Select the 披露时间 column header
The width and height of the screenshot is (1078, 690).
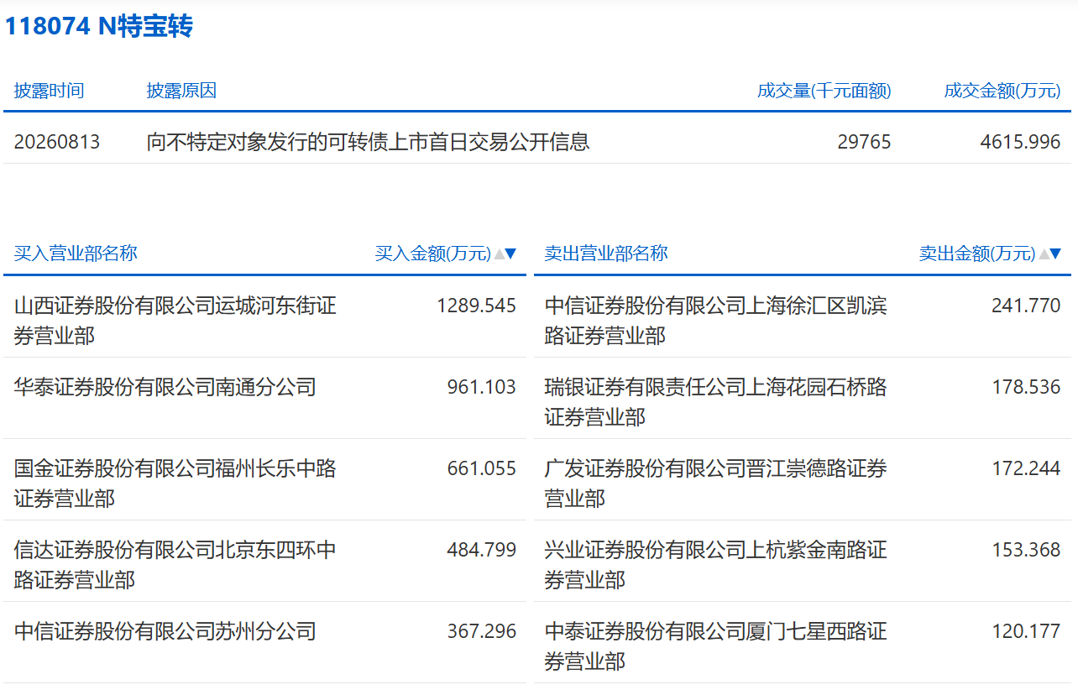tap(49, 91)
